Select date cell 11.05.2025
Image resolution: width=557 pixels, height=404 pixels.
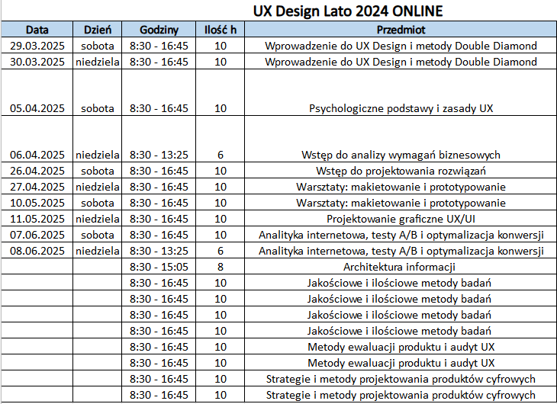(x=37, y=218)
